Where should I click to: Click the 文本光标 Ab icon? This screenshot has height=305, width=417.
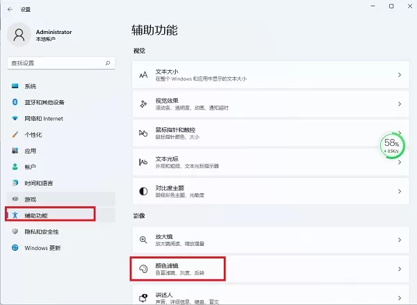(143, 162)
